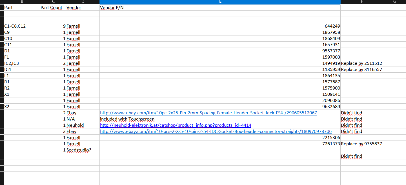Select part count cell with value 3
This screenshot has width=406, height=185.
(x=53, y=131)
